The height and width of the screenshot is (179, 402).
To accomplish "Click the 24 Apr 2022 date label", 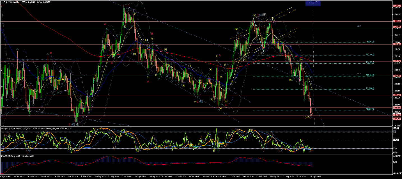I will click(315, 177).
